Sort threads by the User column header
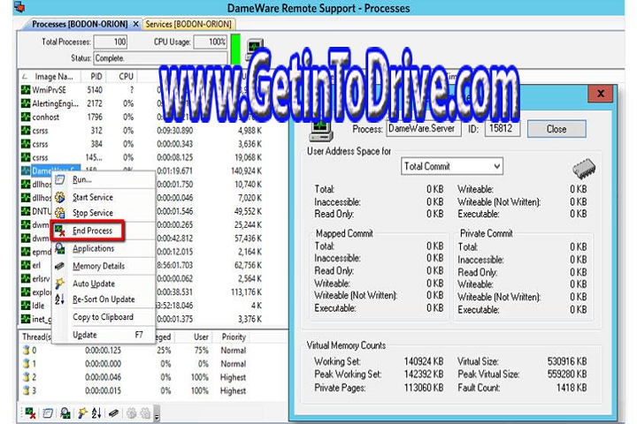Viewport: 637px width, 424px height. pyautogui.click(x=196, y=337)
